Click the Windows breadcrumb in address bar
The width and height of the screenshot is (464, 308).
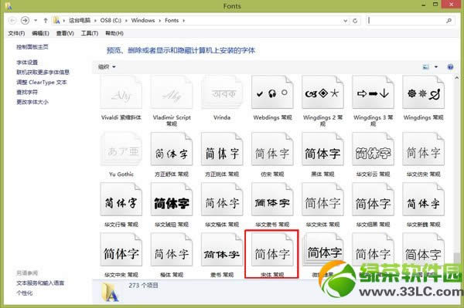(x=143, y=20)
